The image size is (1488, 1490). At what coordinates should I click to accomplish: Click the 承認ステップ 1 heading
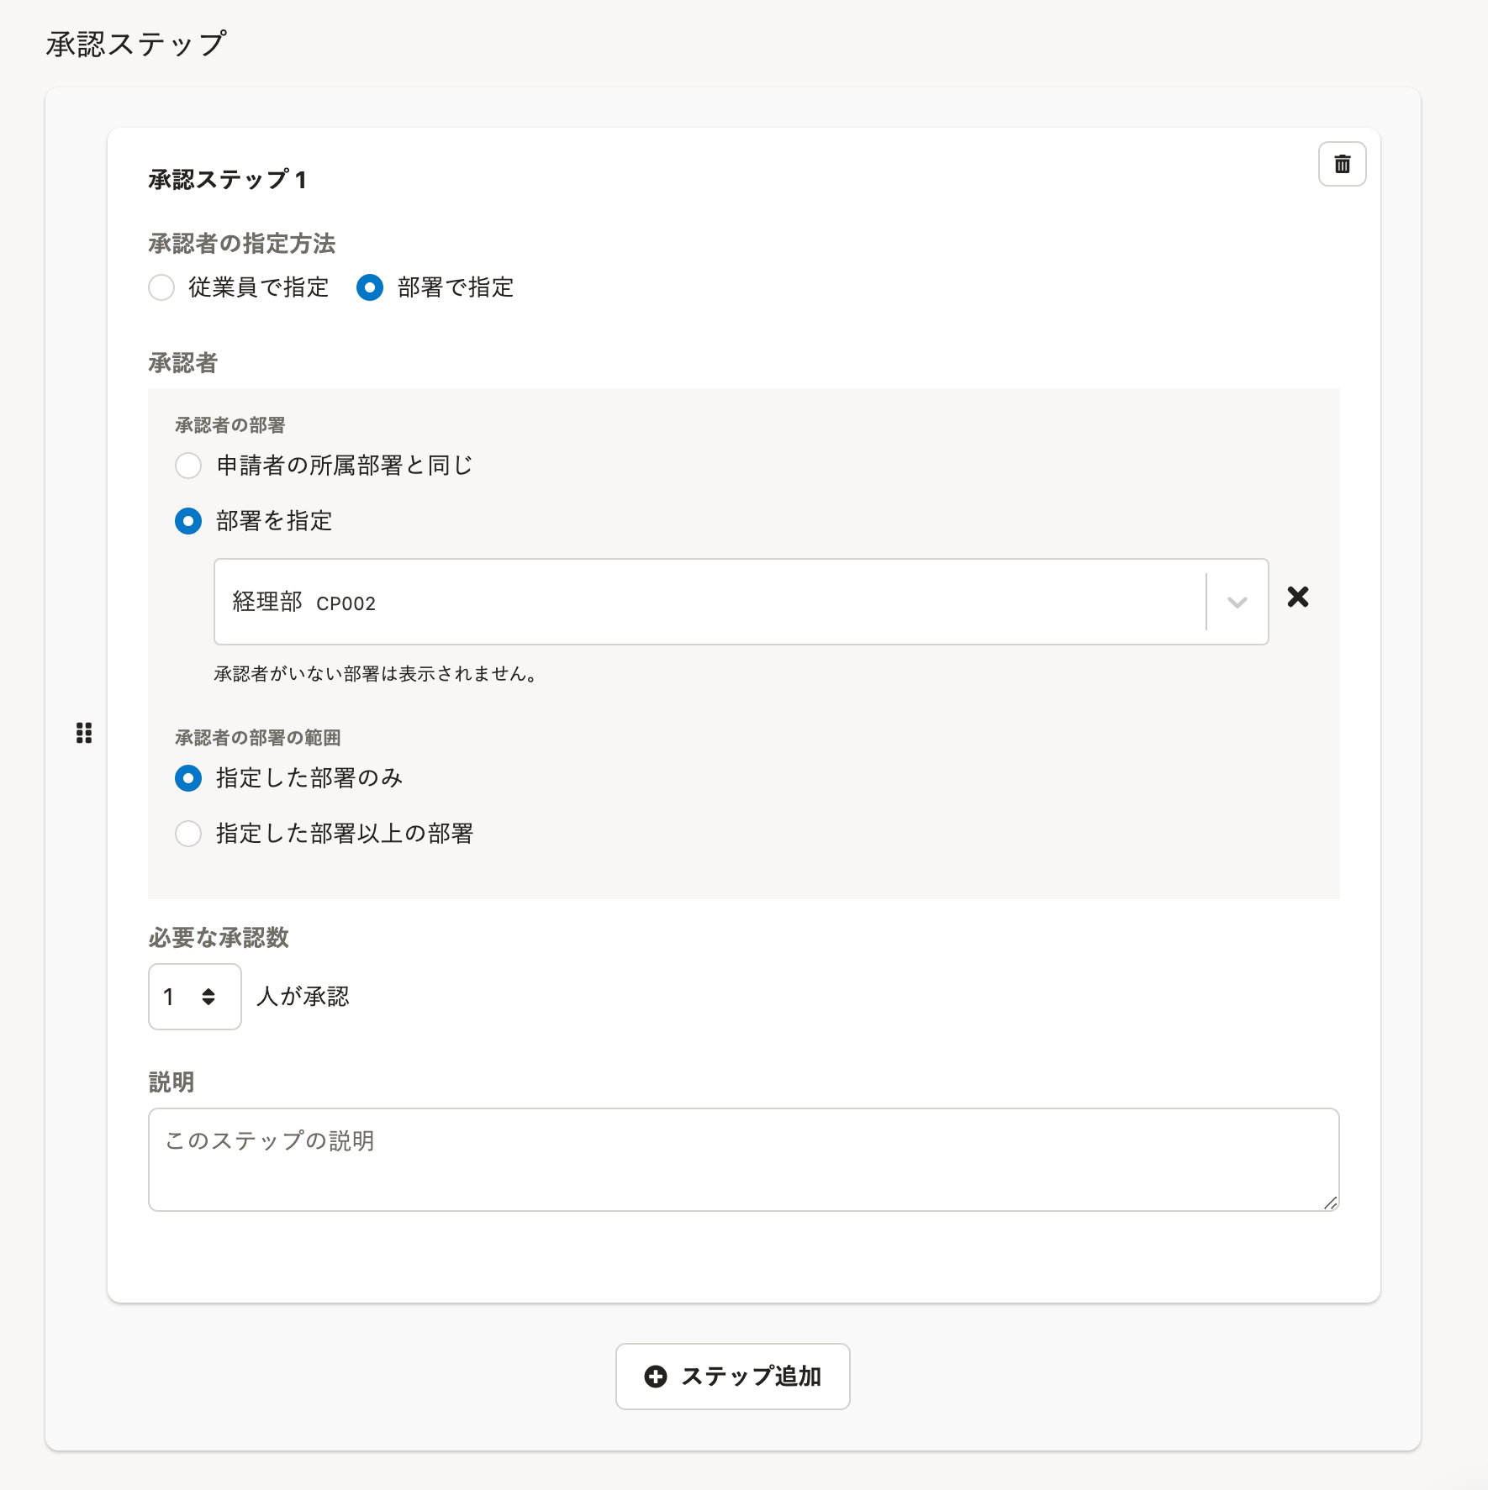coord(227,180)
